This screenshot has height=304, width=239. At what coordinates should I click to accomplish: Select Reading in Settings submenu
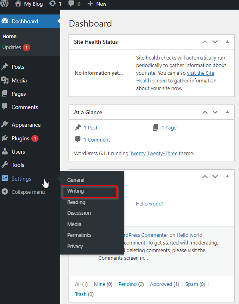tap(76, 202)
